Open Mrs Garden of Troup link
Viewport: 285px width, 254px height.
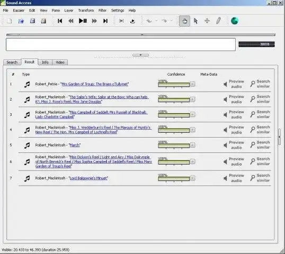[95, 84]
